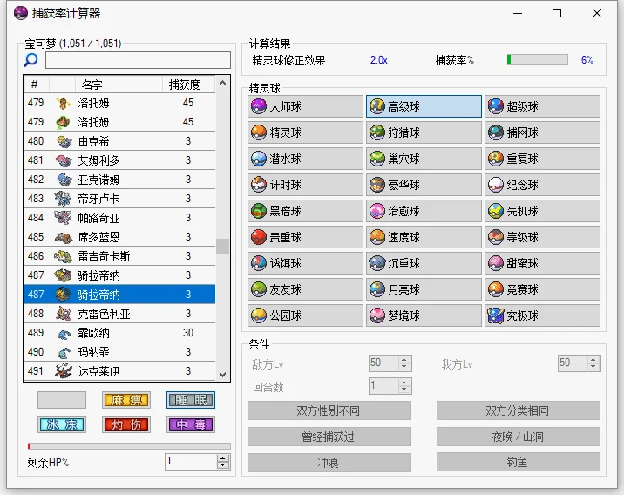Select the 精灵球 ball

pyautogui.click(x=305, y=132)
